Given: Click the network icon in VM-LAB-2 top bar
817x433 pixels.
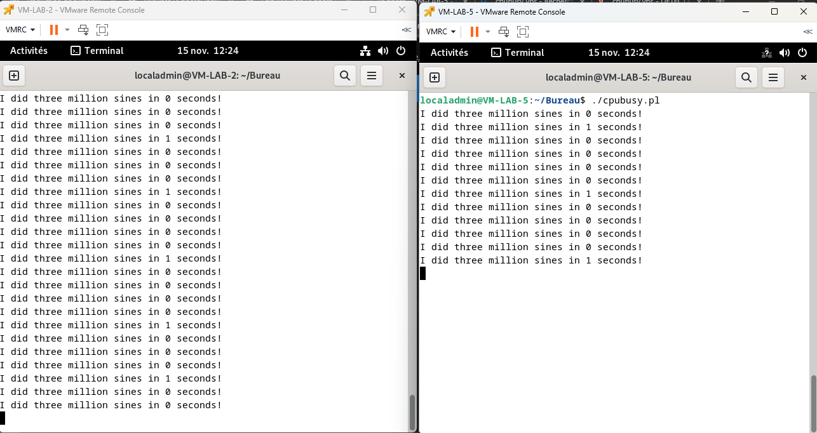Looking at the screenshot, I should pos(365,51).
